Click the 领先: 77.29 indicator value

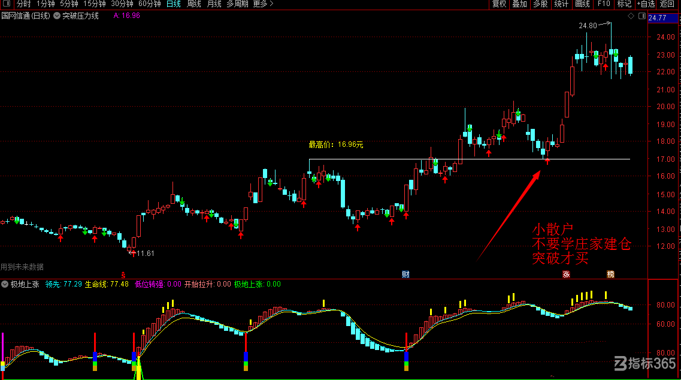[x=63, y=284]
